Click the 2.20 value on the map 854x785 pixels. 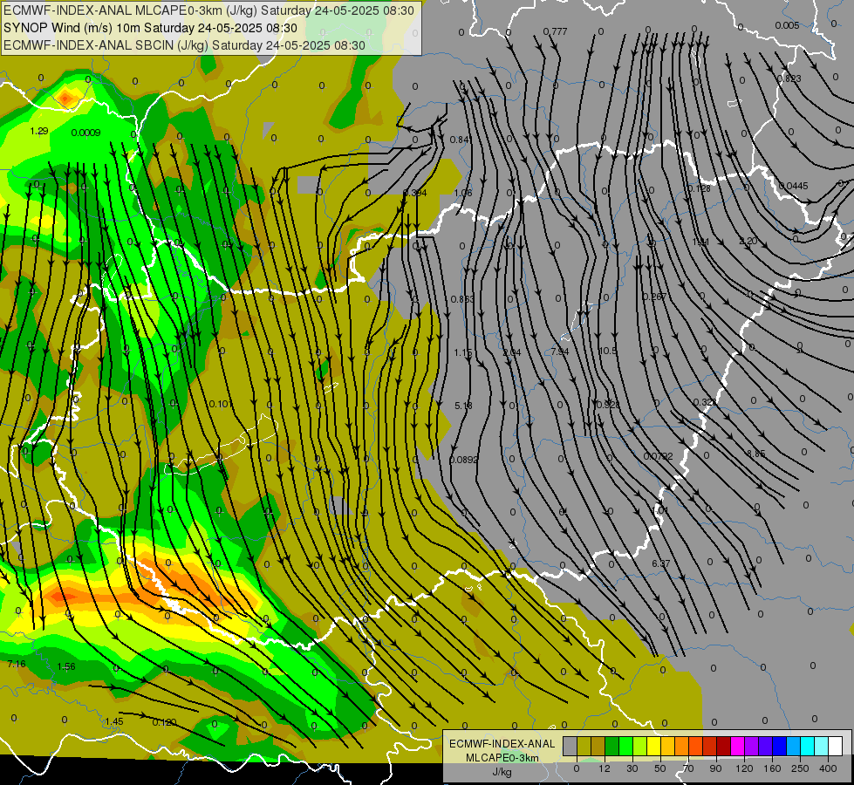(x=748, y=241)
